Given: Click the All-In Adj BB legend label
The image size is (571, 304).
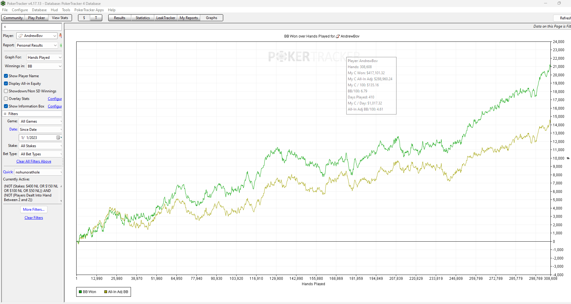Looking at the screenshot, I should [x=118, y=292].
